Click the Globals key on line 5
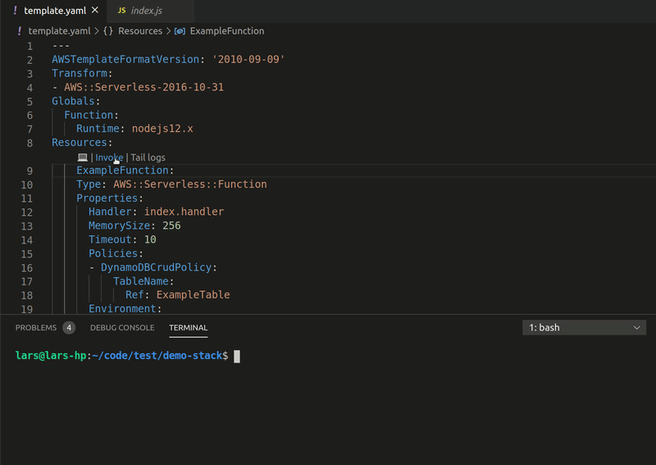The image size is (656, 465). click(x=73, y=101)
